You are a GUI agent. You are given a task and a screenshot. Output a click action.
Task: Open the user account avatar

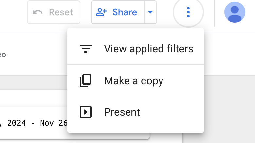[x=235, y=12]
